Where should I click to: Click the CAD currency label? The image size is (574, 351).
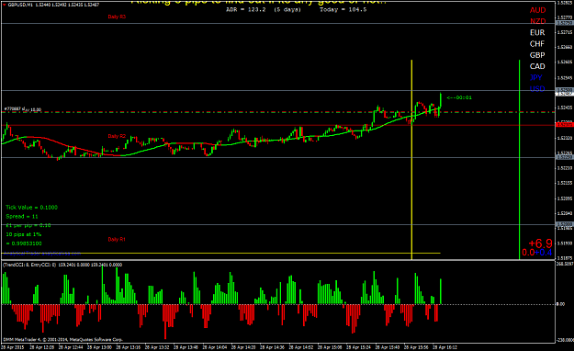(x=537, y=66)
